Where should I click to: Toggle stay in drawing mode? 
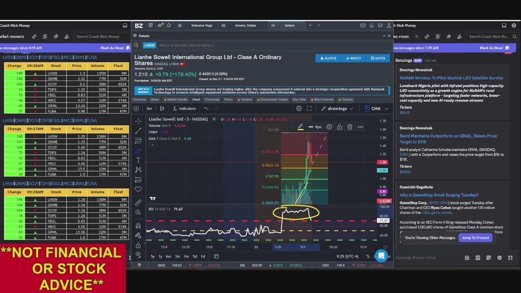(138, 236)
